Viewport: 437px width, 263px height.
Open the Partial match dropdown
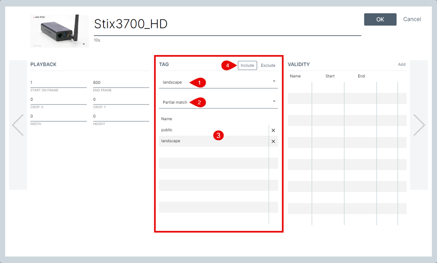(x=218, y=102)
